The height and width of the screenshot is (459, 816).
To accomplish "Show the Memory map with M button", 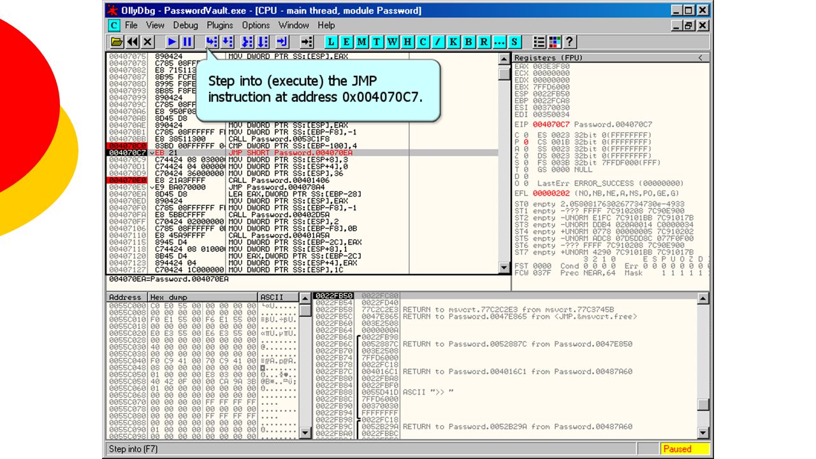I will click(x=362, y=42).
